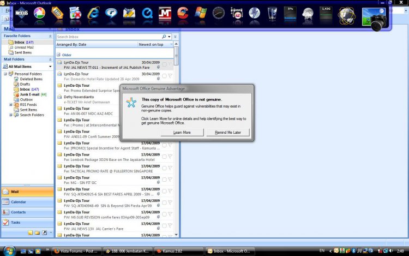409x256 pixels.
Task: Click the Windows flag icon in dock
Action: click(201, 13)
